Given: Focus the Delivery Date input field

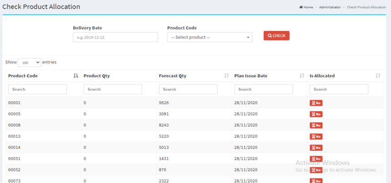Looking at the screenshot, I should pos(115,37).
